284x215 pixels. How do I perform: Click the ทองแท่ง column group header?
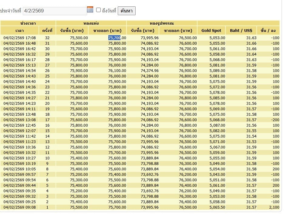(x=91, y=23)
